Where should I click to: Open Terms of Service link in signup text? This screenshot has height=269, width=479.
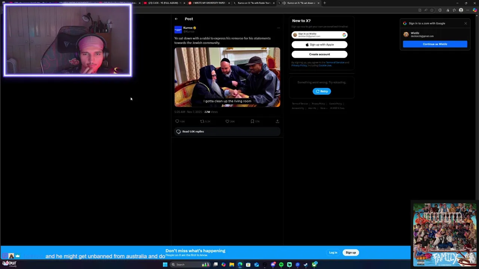(335, 62)
